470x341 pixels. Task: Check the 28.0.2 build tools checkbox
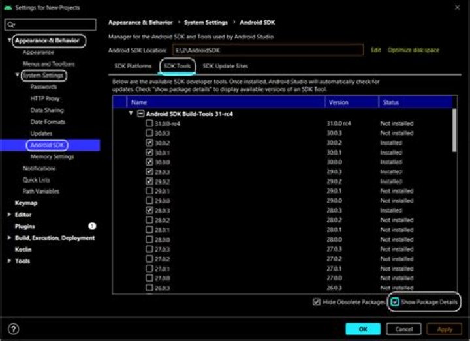(x=149, y=220)
